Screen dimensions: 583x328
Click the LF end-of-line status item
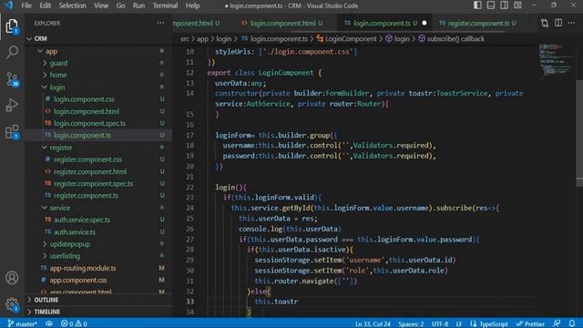tap(459, 324)
